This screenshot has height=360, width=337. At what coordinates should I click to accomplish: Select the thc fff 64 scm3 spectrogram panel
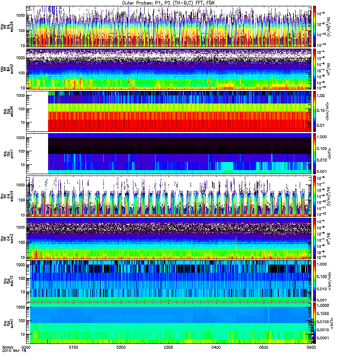(x=169, y=239)
